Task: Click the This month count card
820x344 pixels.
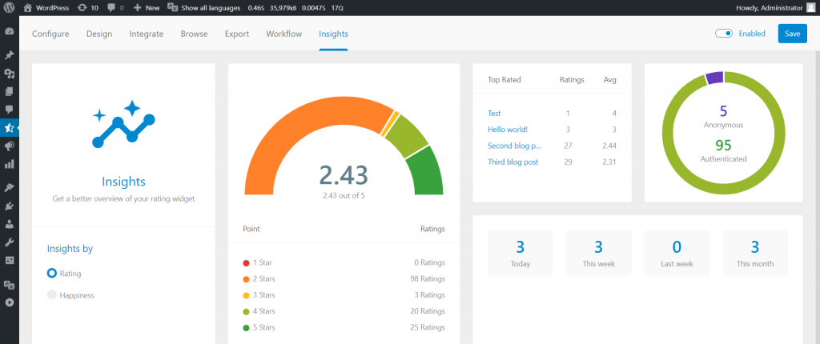Action: coord(755,253)
